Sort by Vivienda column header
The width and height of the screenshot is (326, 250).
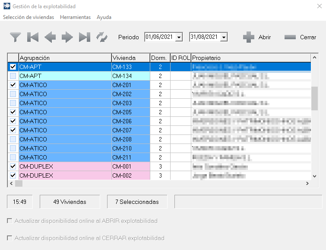tap(131, 58)
